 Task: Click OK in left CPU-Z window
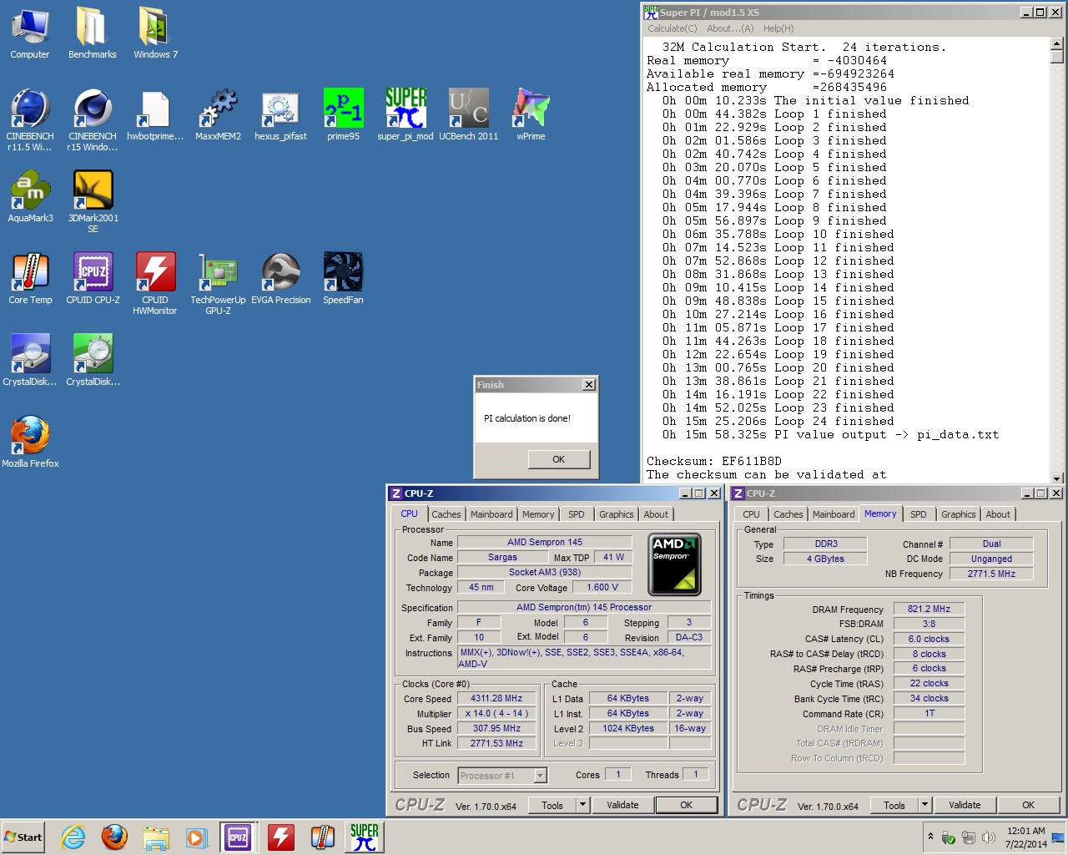[686, 806]
